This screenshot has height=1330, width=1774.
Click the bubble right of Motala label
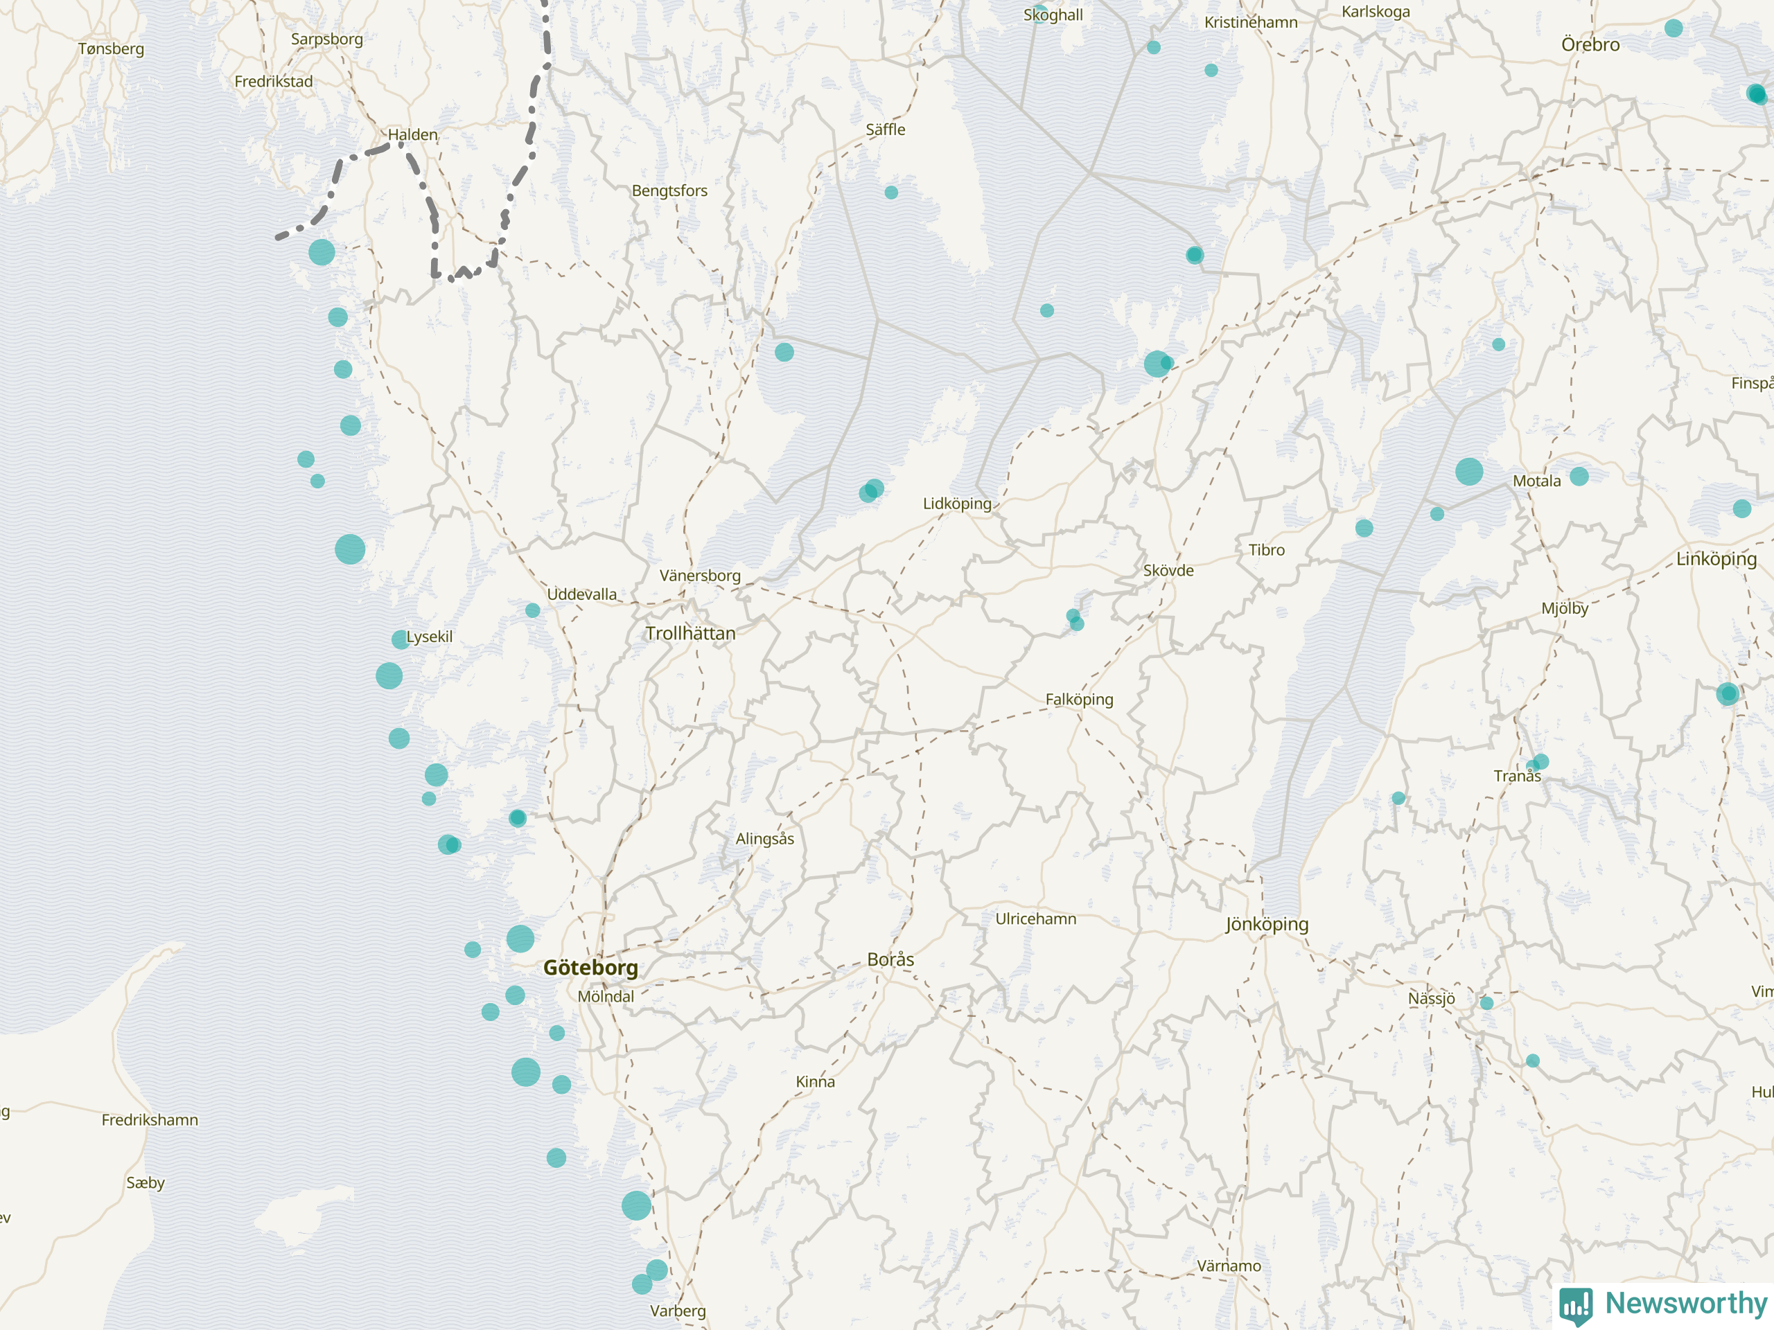click(x=1579, y=476)
